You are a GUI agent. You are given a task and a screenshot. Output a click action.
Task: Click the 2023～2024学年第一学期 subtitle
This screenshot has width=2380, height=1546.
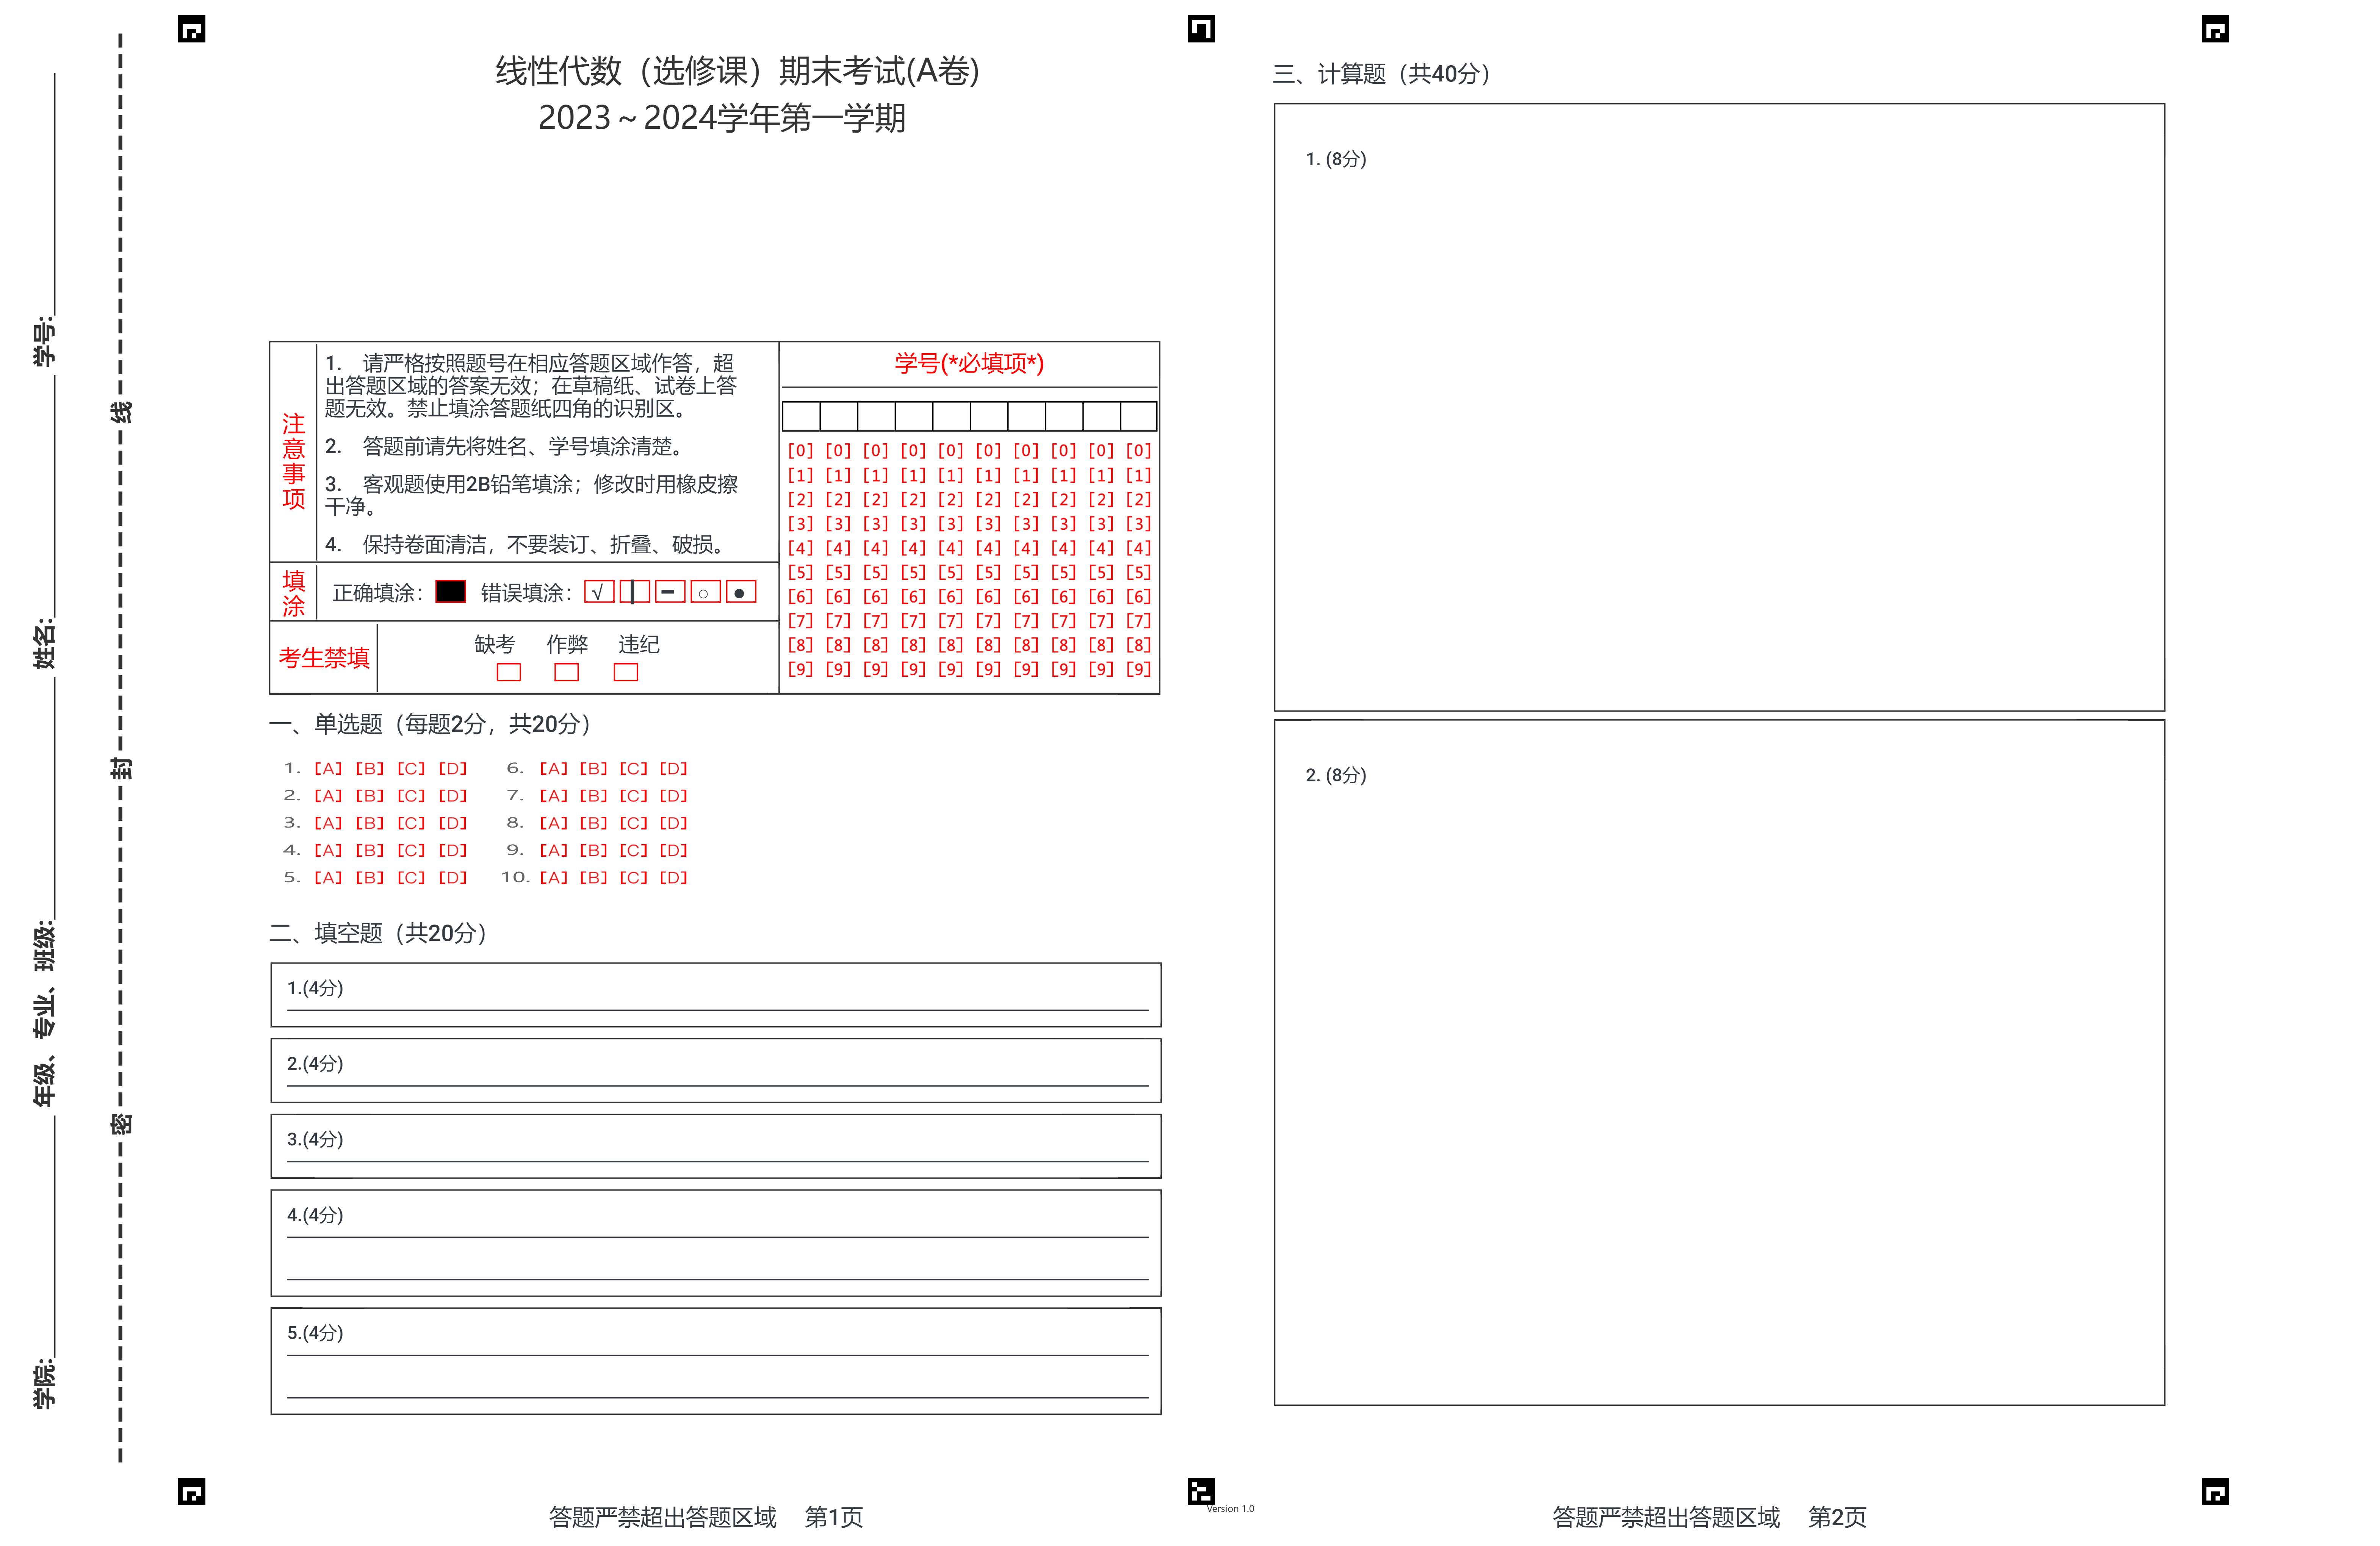coord(722,118)
